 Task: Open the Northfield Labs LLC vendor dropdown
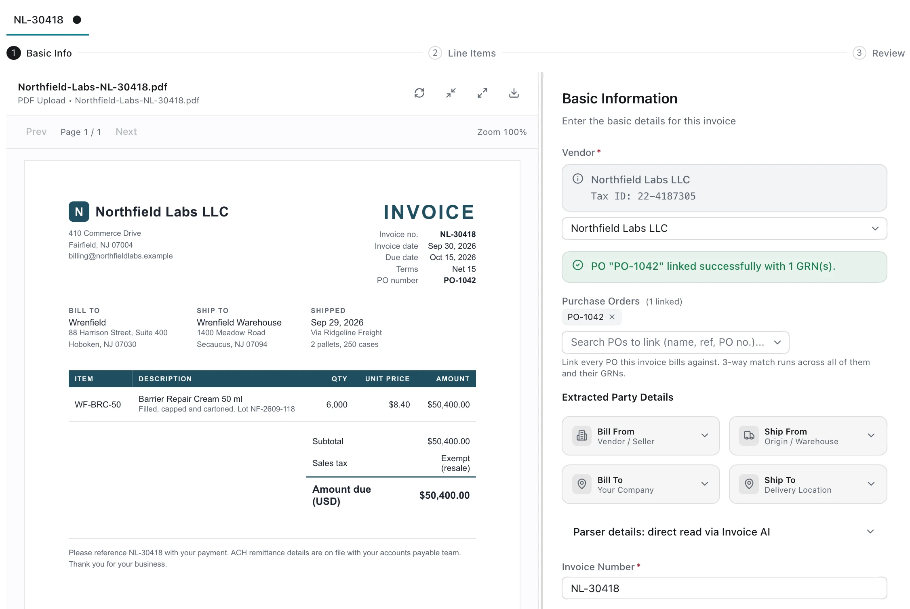[724, 229]
